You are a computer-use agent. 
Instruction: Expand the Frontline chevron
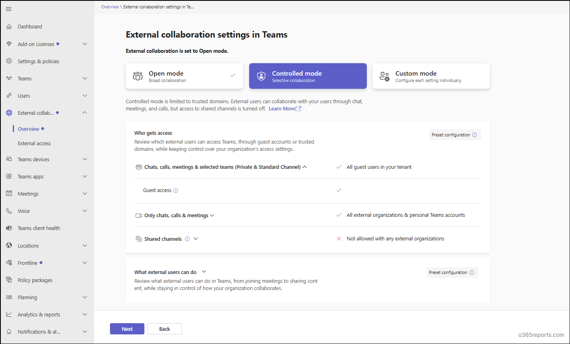click(x=85, y=263)
